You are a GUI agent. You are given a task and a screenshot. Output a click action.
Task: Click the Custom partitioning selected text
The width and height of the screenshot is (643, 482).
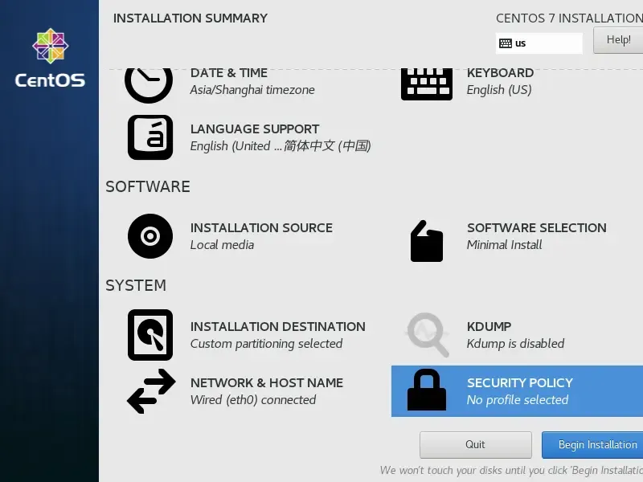coord(266,344)
